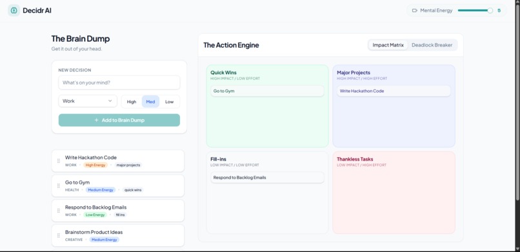The image size is (520, 252).
Task: Click the High Energy tag
Action: pos(95,165)
